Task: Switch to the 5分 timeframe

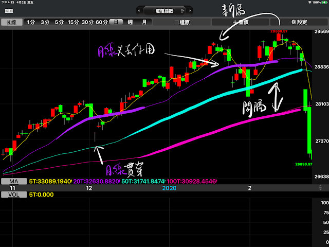Action: 59,22
